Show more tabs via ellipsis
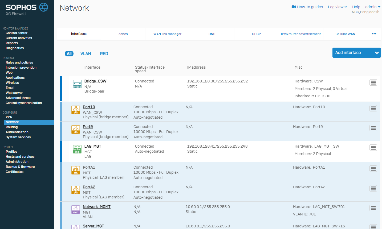The width and height of the screenshot is (382, 229). tap(374, 34)
